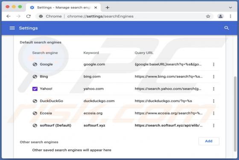Click the Search engine column header
Screen dimensions: 239x160
pos(45,53)
